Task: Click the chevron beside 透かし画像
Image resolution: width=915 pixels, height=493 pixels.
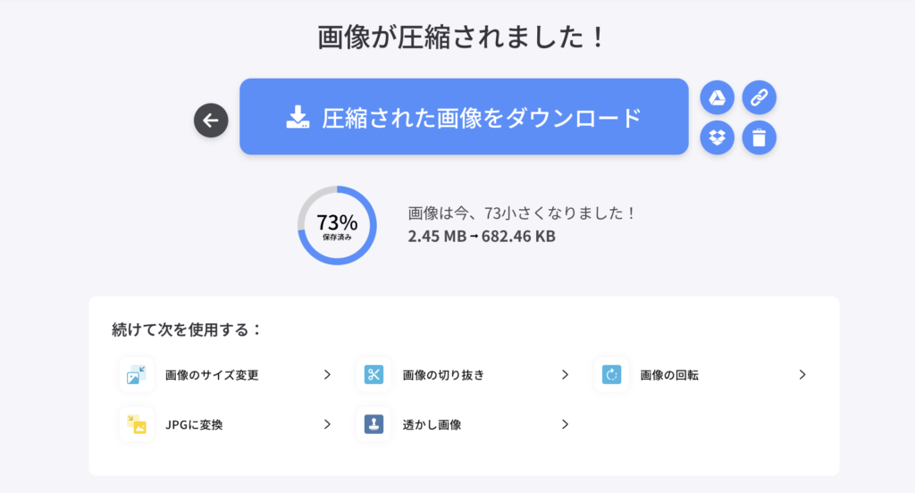Action: (x=565, y=424)
